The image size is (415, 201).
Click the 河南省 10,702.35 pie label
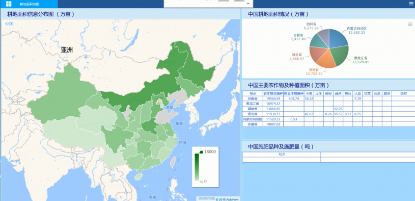coord(314,72)
